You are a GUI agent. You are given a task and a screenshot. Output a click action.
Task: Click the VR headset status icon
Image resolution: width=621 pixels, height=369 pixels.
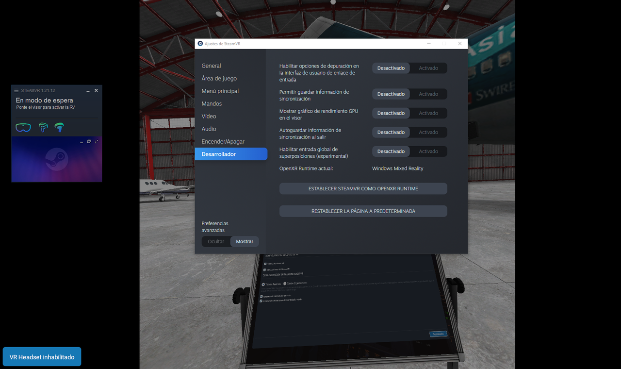(23, 128)
